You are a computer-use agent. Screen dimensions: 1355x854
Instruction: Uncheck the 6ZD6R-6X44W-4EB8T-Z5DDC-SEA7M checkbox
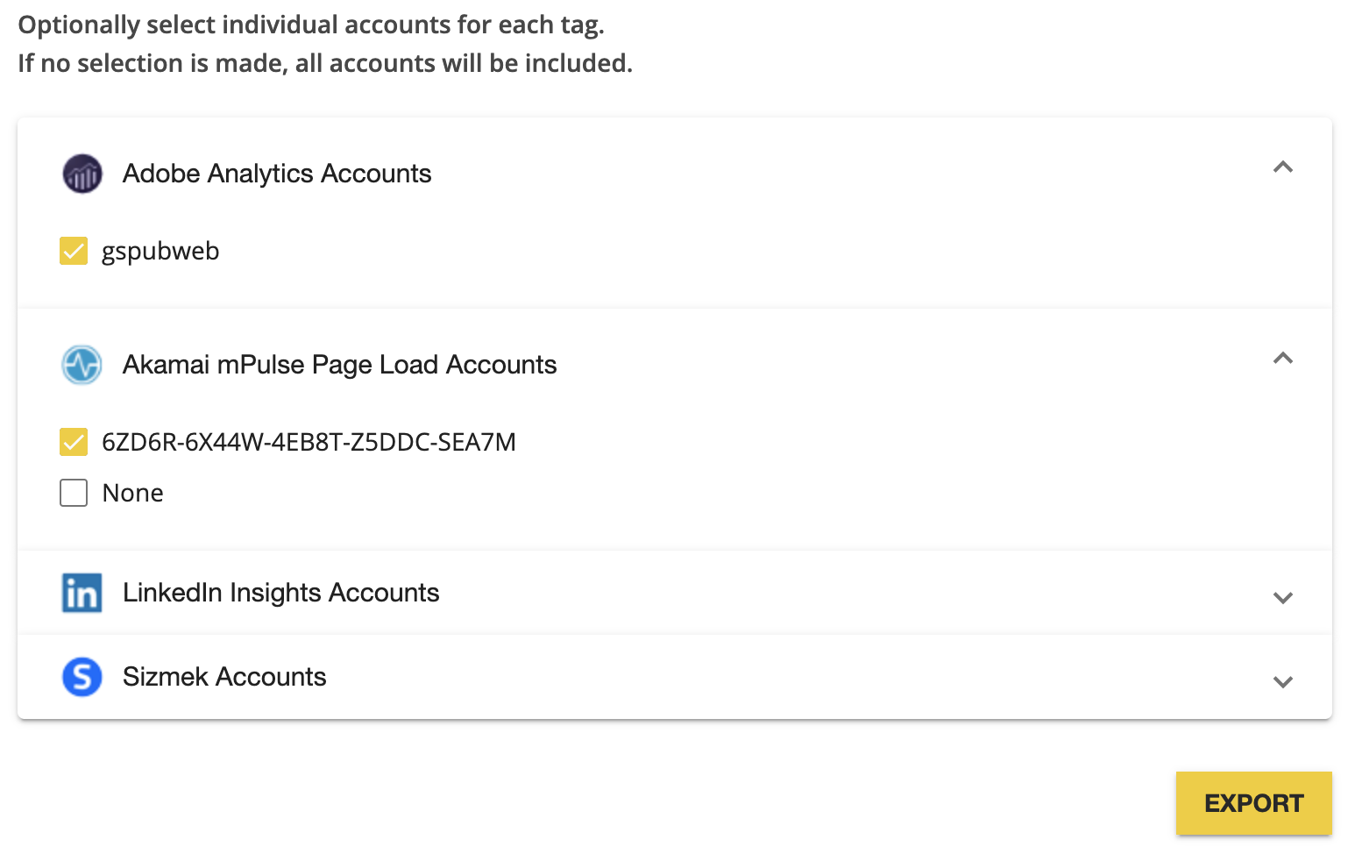coord(74,442)
